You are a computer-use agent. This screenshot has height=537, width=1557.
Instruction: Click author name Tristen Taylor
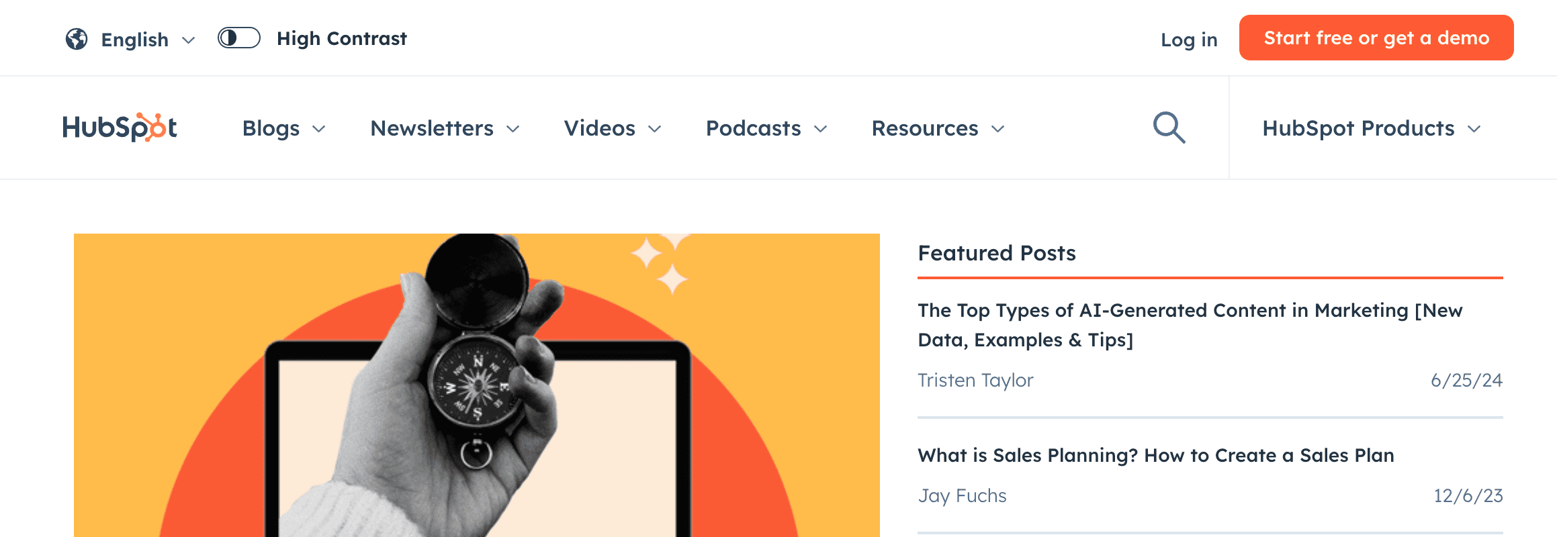pyautogui.click(x=975, y=380)
